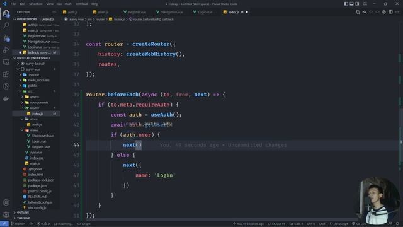Click router breadcrumb in editor path
The height and width of the screenshot is (227, 403).
pos(100,20)
